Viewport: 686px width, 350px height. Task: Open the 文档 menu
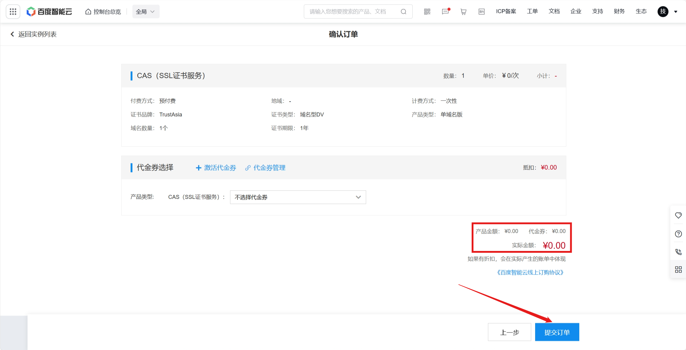click(554, 11)
